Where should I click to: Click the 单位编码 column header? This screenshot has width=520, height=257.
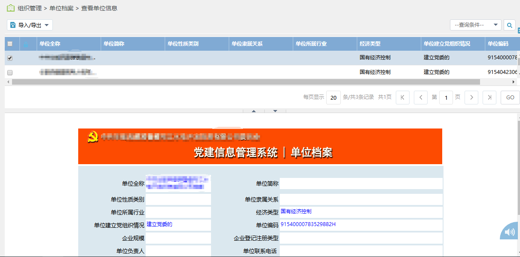click(498, 44)
